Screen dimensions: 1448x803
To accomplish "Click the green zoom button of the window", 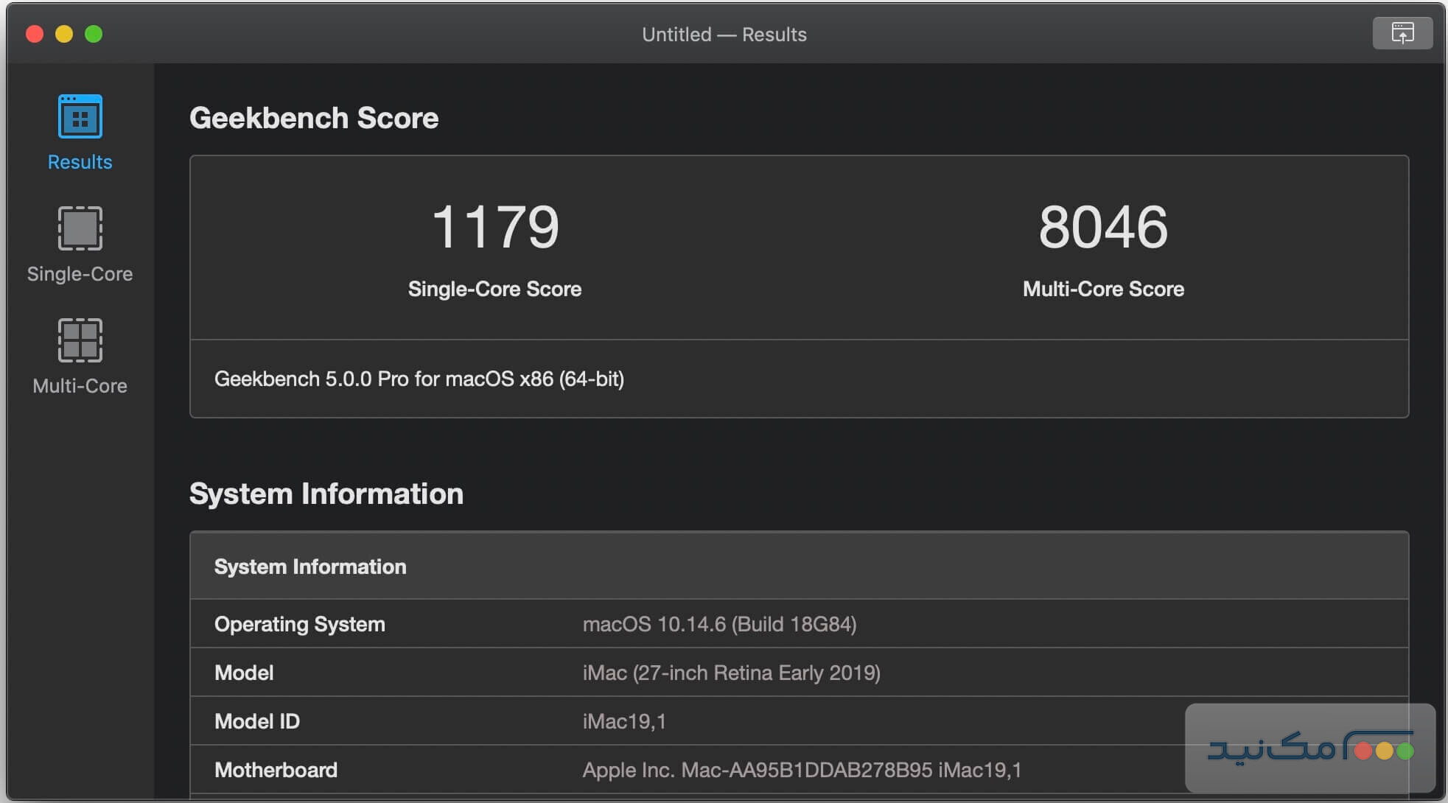I will click(x=94, y=34).
